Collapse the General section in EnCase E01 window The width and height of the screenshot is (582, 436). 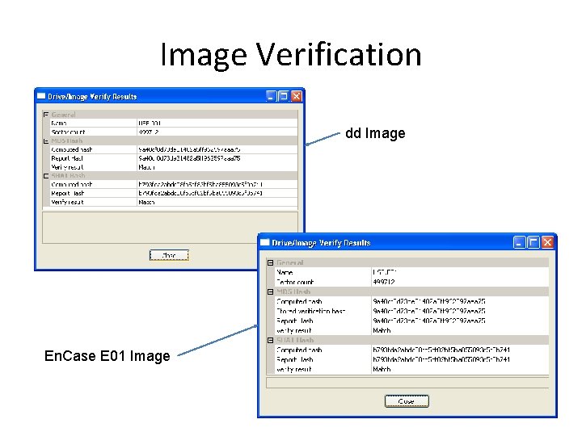(270, 262)
